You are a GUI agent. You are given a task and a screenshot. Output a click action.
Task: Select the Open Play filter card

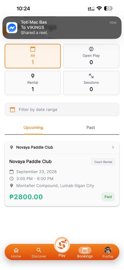point(91,56)
